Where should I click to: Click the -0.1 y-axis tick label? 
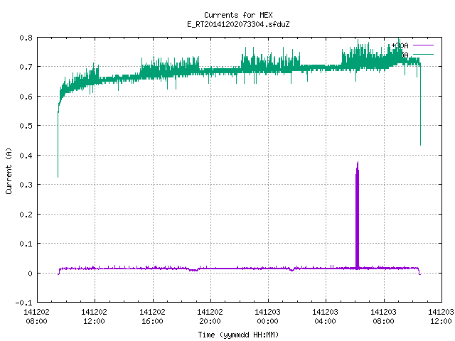tap(23, 303)
